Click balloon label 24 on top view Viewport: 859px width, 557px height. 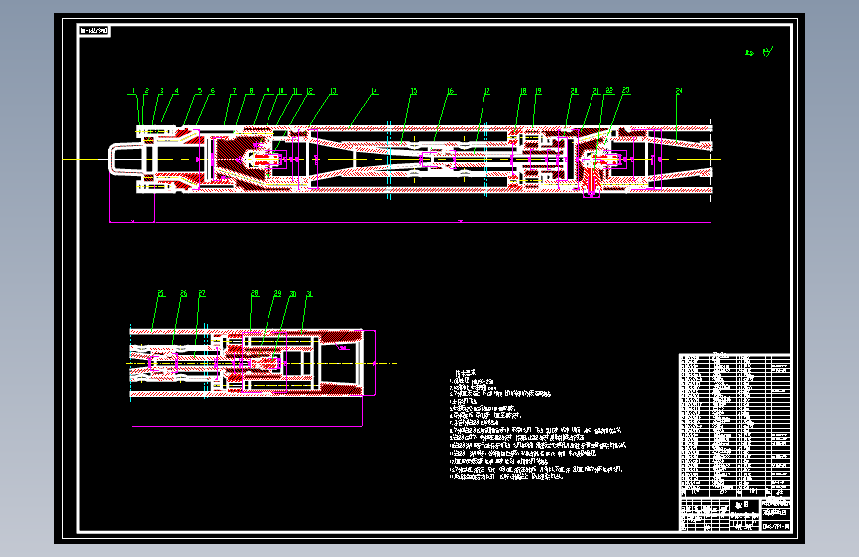[x=679, y=90]
